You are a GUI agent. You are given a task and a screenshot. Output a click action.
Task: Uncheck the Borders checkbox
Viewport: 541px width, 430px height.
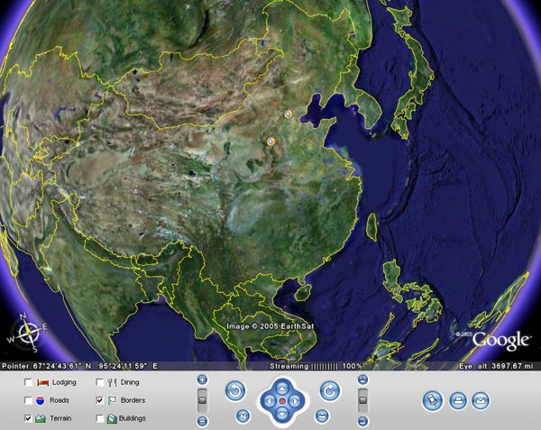100,400
